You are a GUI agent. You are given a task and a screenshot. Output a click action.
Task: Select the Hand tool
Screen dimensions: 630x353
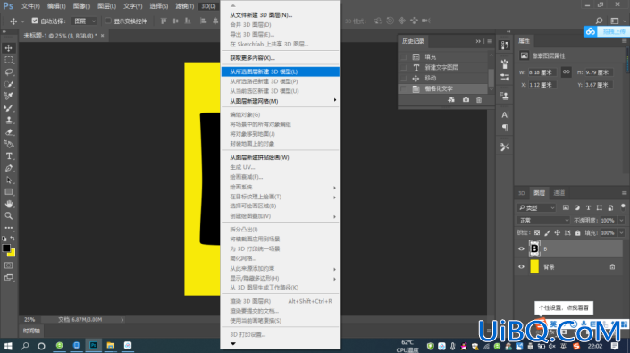tap(8, 204)
